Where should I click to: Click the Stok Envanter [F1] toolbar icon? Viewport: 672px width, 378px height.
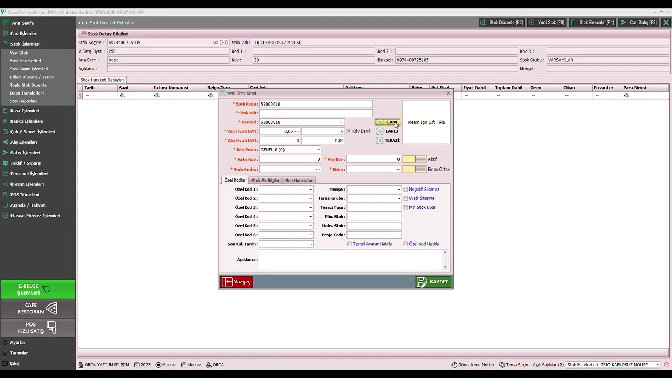coord(573,23)
